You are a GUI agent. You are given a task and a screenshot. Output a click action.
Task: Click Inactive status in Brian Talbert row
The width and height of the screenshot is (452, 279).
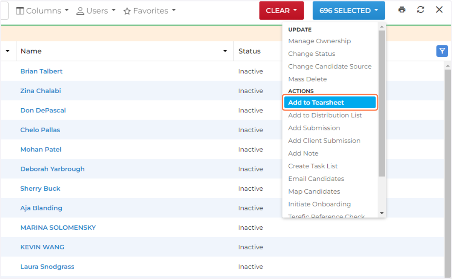(x=250, y=71)
